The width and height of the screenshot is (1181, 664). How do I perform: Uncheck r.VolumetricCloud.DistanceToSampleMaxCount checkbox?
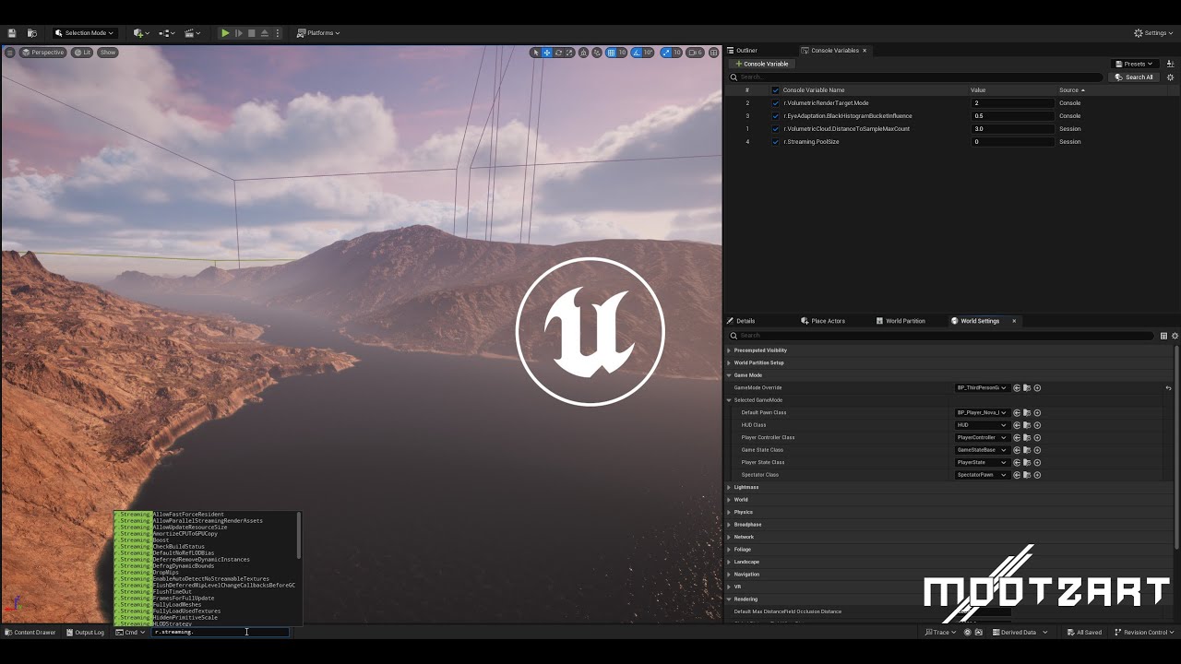[x=775, y=129]
